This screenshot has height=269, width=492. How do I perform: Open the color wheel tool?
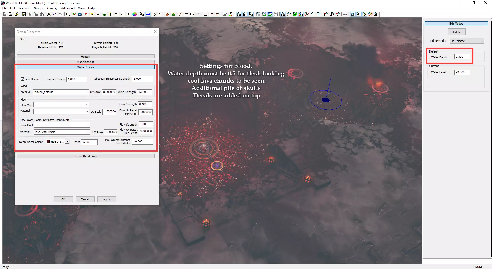[x=135, y=14]
